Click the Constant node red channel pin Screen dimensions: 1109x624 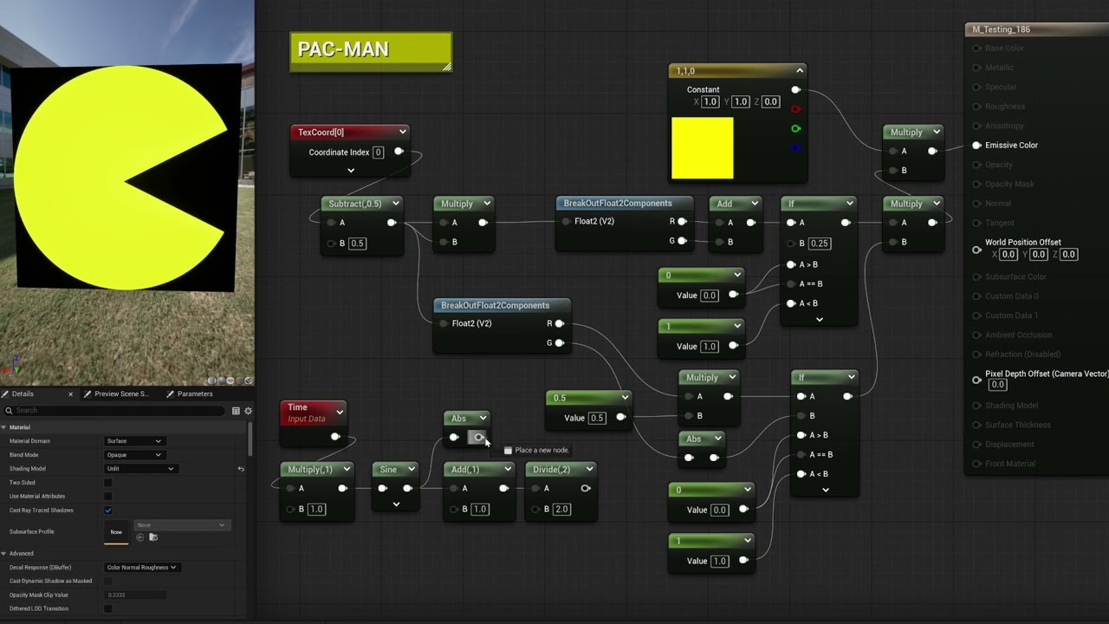point(795,109)
